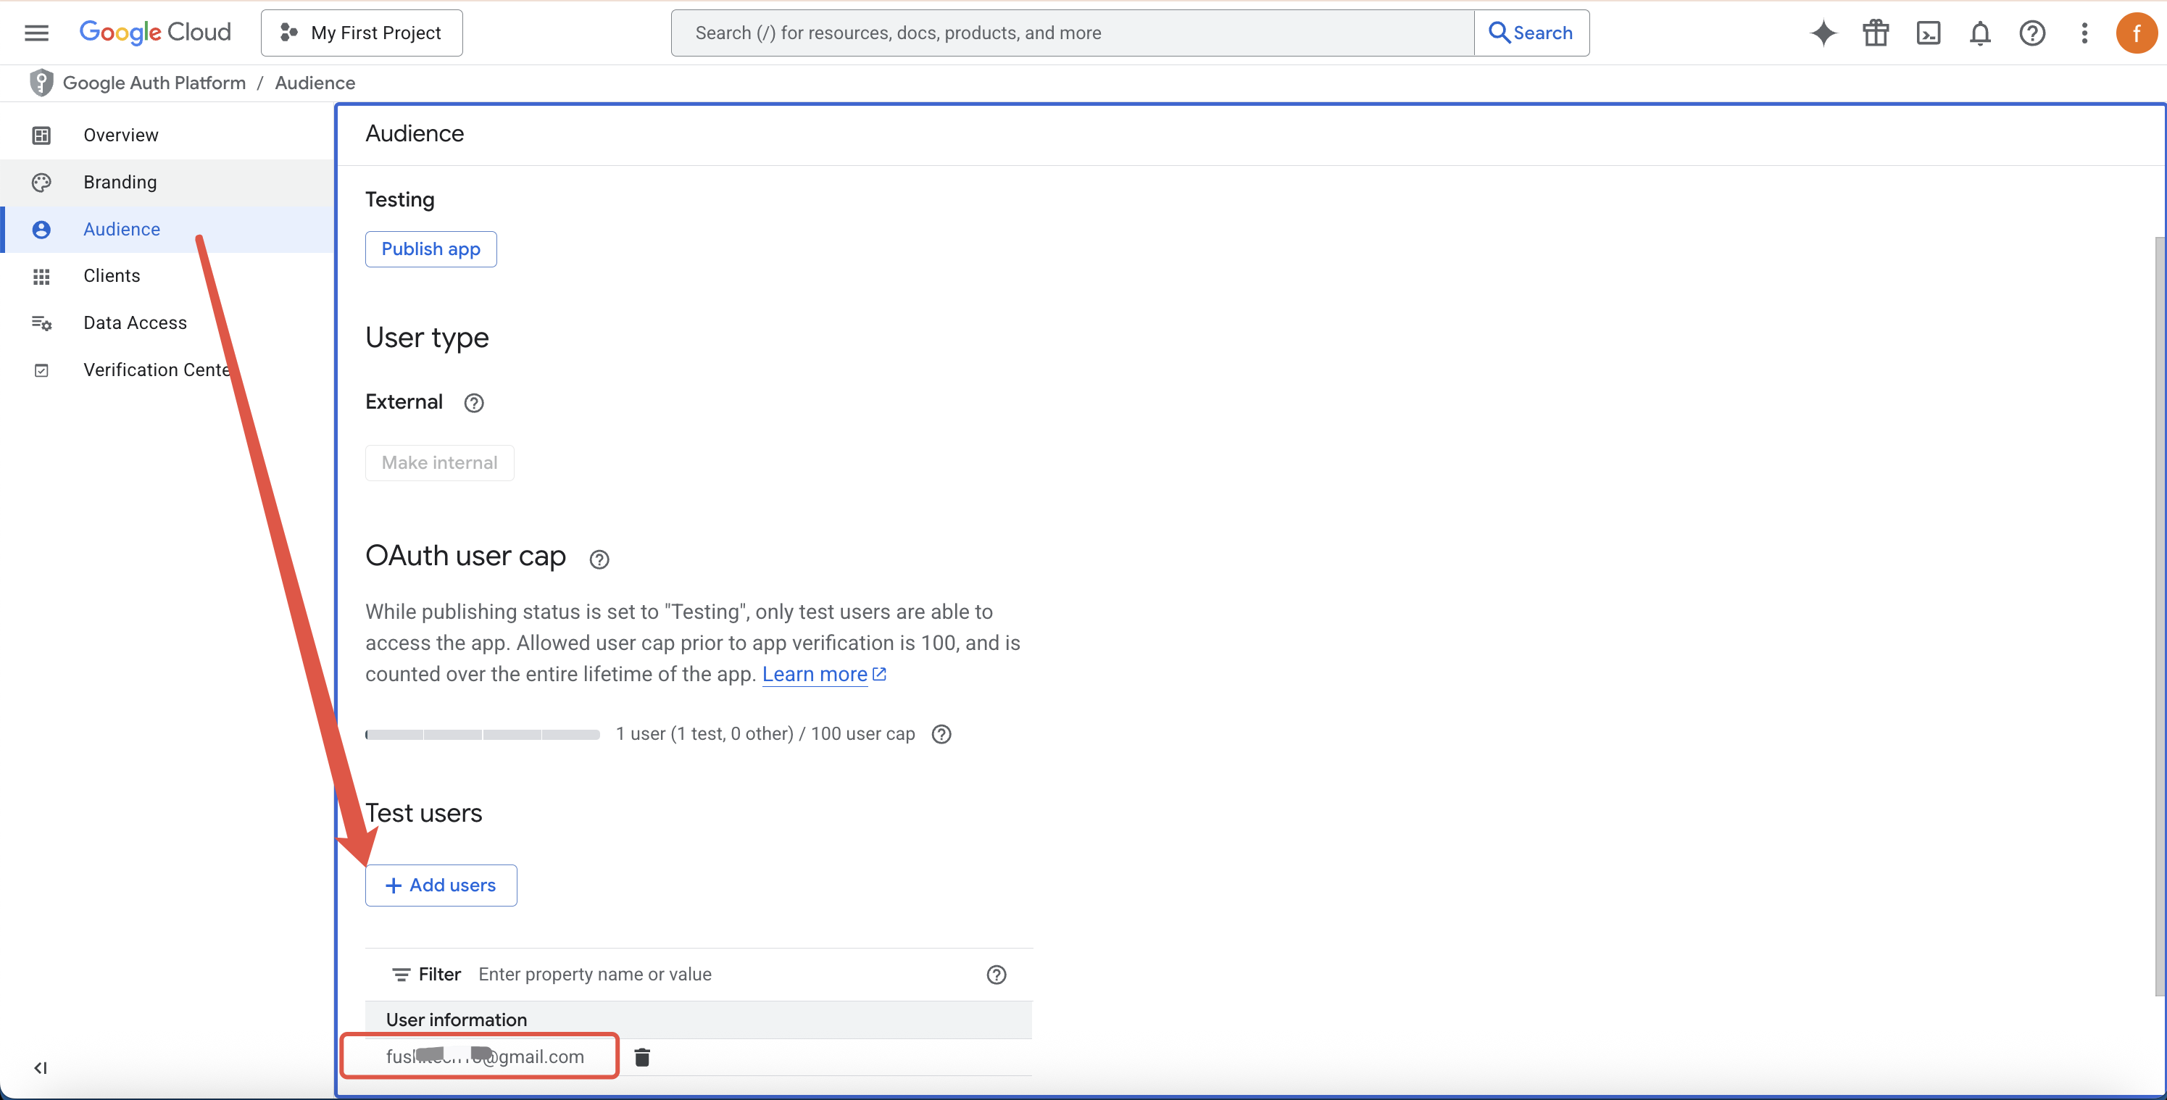Click the '1 user (1 test, 0 other)' text
The width and height of the screenshot is (2167, 1100).
[705, 734]
